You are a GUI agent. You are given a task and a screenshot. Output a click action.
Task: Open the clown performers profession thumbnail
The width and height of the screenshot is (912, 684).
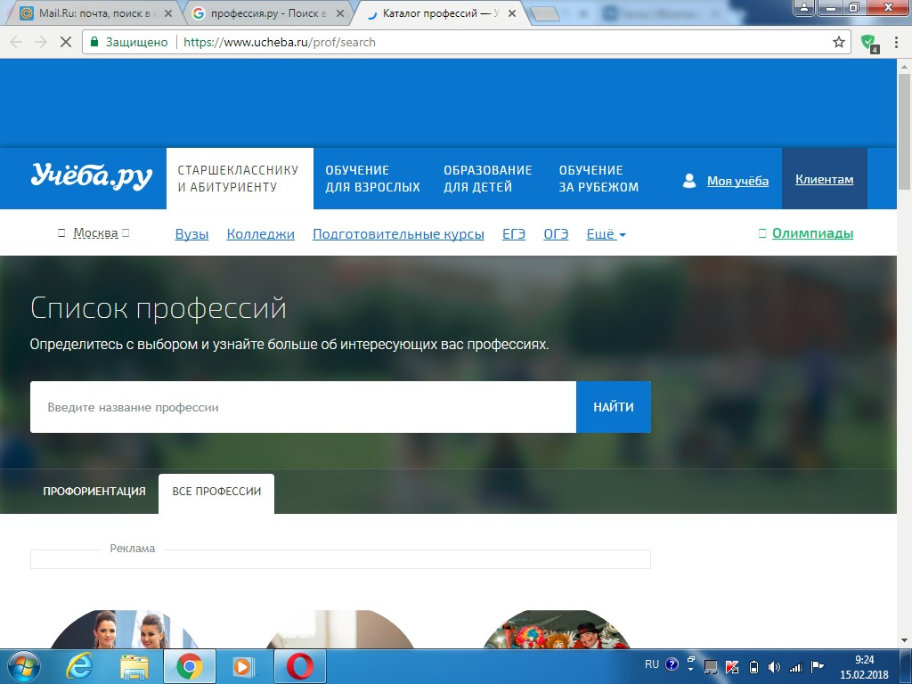[557, 630]
